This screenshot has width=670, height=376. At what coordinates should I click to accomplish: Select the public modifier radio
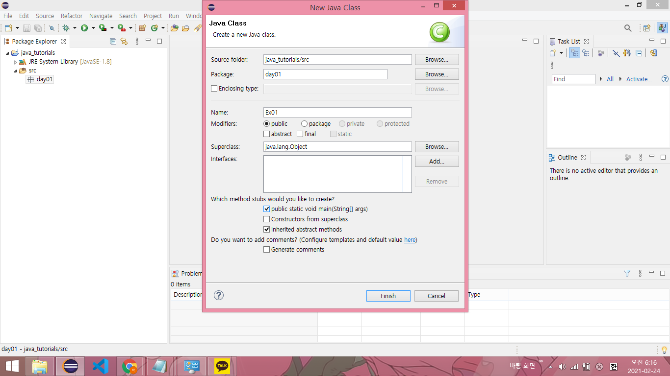(267, 124)
